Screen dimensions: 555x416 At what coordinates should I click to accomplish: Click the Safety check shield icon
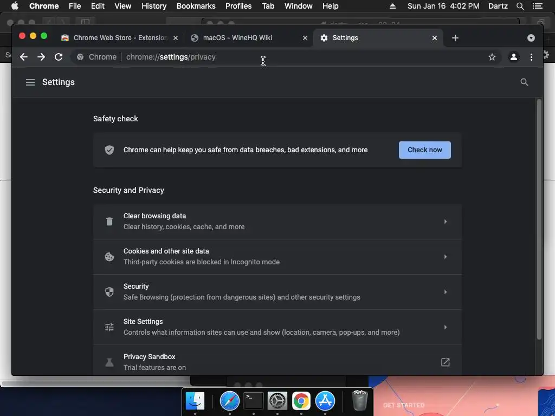click(109, 150)
